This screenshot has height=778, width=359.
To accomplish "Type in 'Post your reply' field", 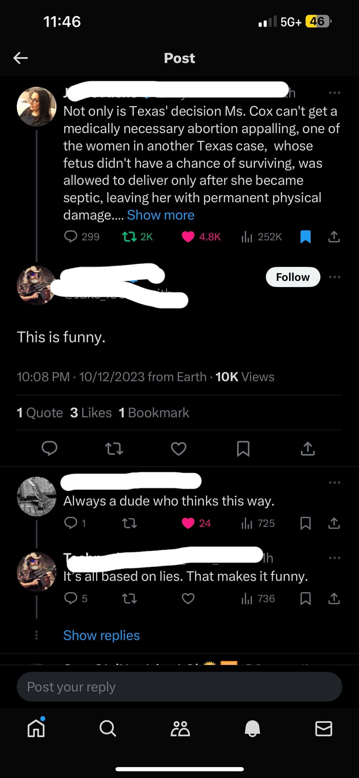I will coord(179,687).
